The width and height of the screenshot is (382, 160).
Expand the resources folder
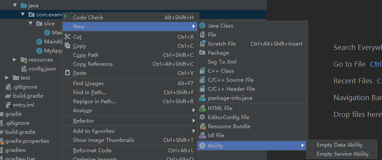tap(15, 60)
